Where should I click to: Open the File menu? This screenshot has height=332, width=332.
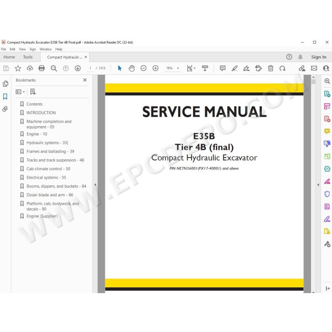(4, 49)
